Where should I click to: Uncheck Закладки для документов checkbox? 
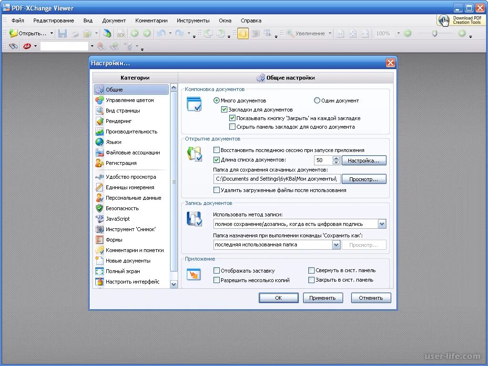point(224,110)
